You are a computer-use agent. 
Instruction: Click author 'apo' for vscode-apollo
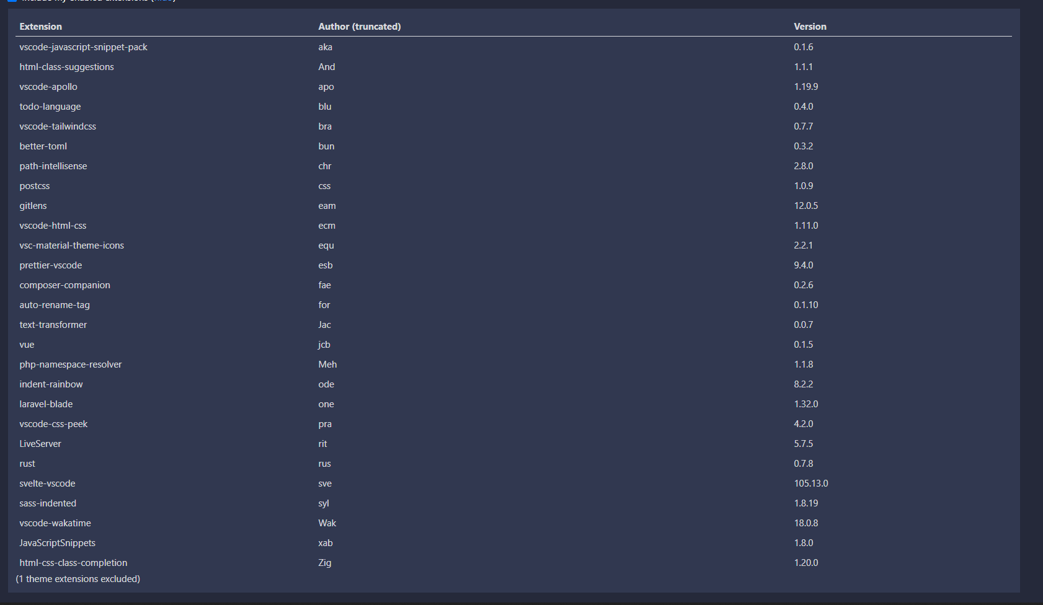326,87
